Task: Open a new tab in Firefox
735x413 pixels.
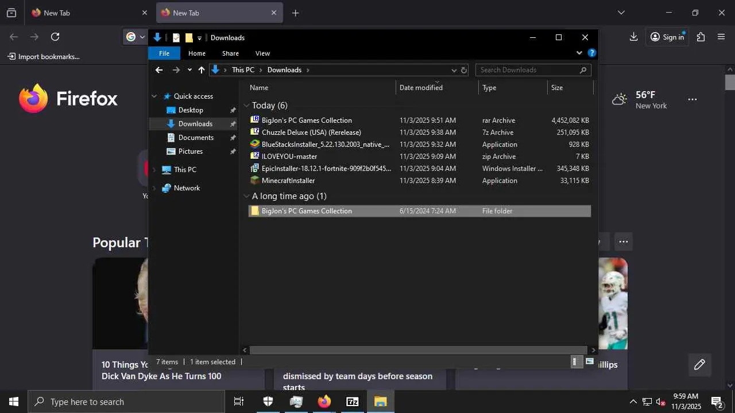Action: pos(295,13)
